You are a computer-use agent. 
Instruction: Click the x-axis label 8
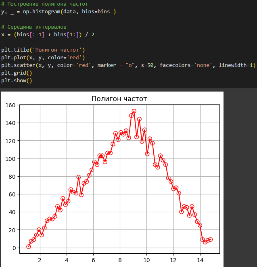[120, 260]
